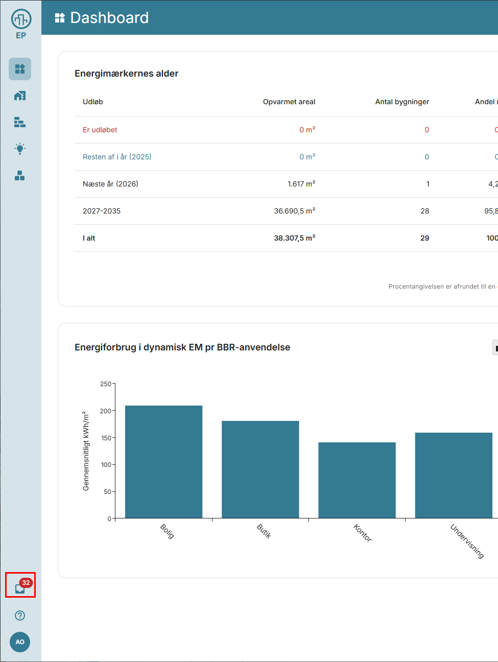Open the AO user profile avatar
498x662 pixels.
tap(20, 642)
